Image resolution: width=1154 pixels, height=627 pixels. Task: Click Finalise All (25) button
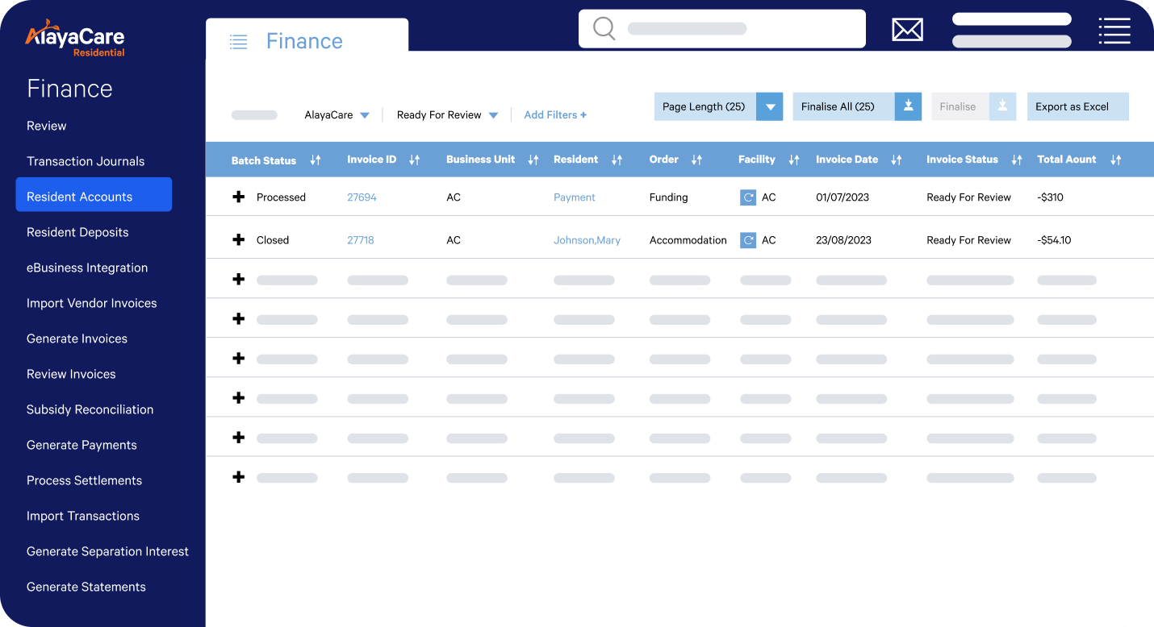pos(843,106)
